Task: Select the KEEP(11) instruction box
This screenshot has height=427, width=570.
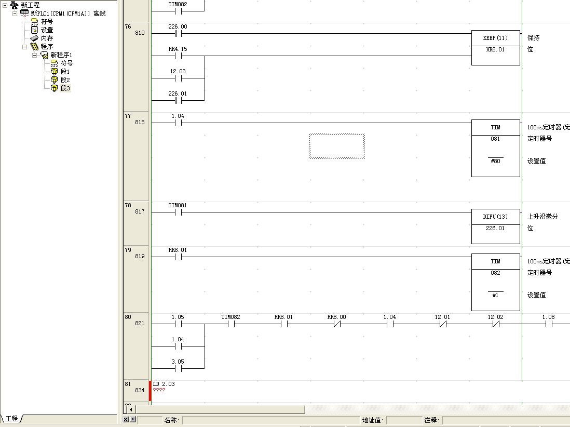Action: [x=495, y=48]
